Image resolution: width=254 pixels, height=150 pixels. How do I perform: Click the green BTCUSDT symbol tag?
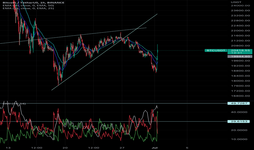pyautogui.click(x=216, y=50)
